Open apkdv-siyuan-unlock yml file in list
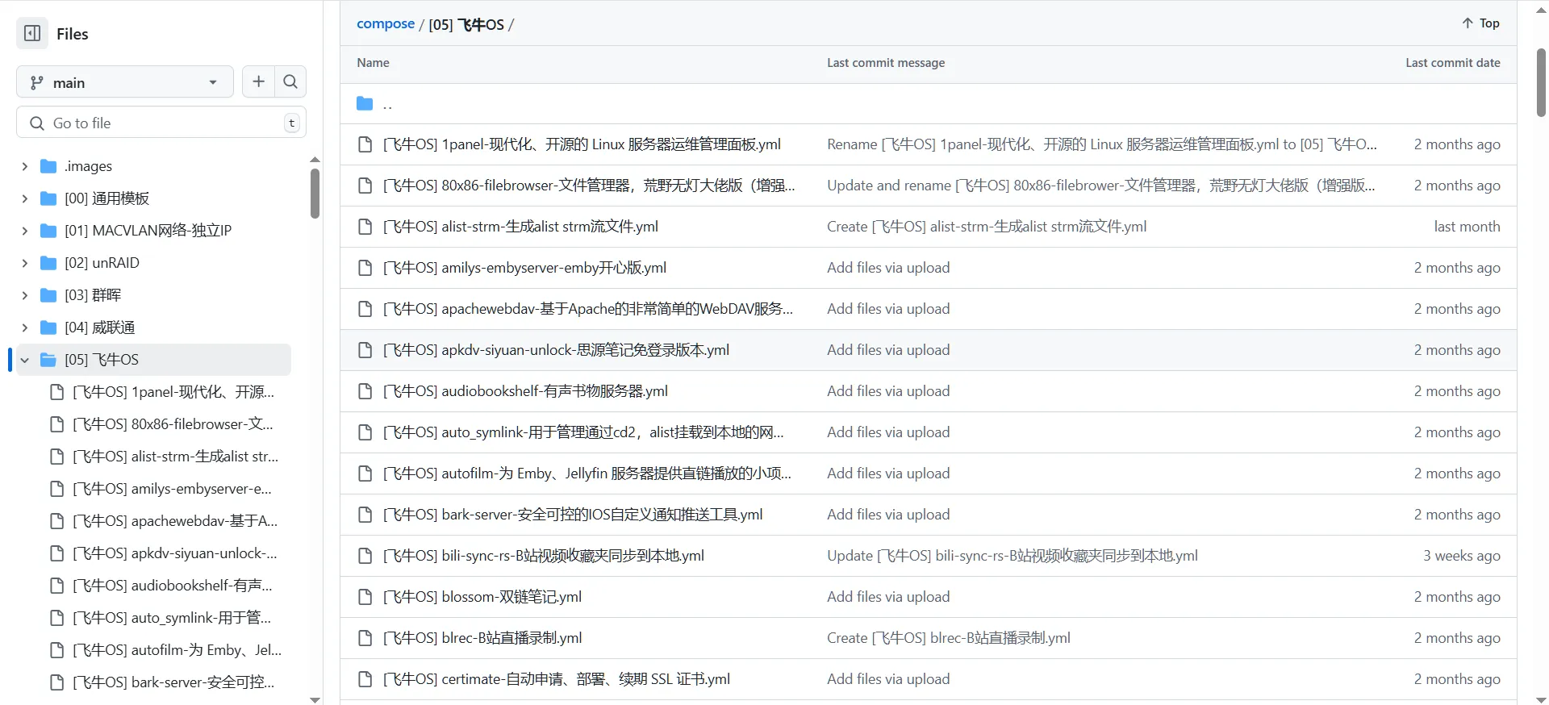This screenshot has width=1549, height=705. point(556,350)
